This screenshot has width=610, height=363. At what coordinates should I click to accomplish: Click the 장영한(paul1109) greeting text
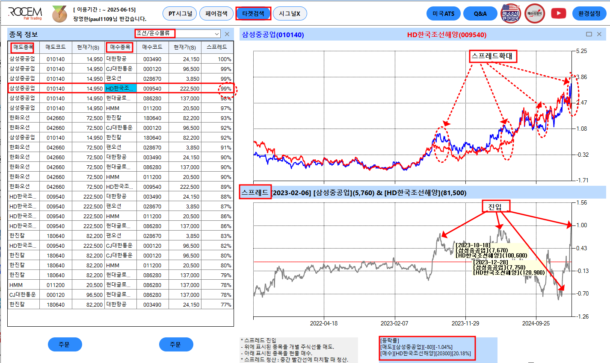[x=110, y=19]
